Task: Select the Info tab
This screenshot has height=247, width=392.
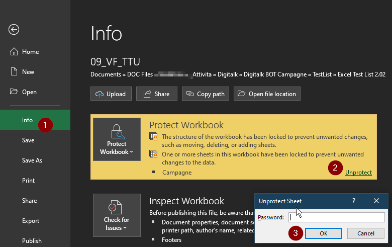Action: coord(27,120)
